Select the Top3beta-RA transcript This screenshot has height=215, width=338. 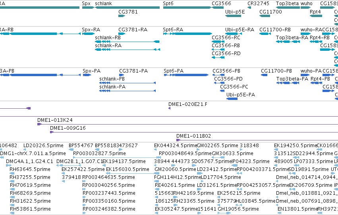click(x=288, y=42)
